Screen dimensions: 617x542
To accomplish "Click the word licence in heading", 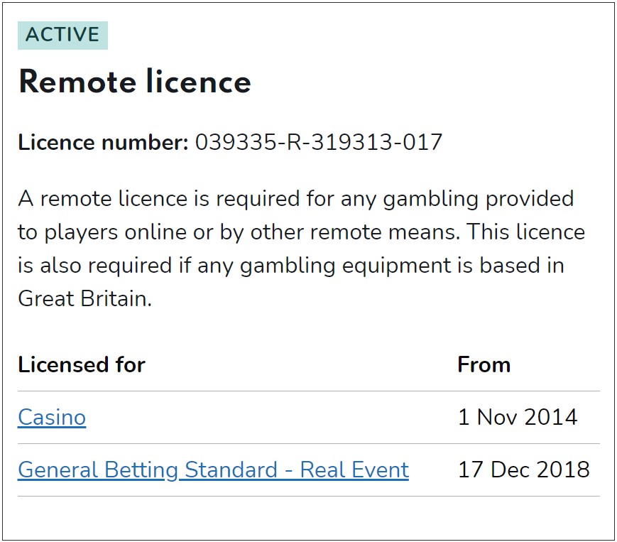I will (199, 82).
